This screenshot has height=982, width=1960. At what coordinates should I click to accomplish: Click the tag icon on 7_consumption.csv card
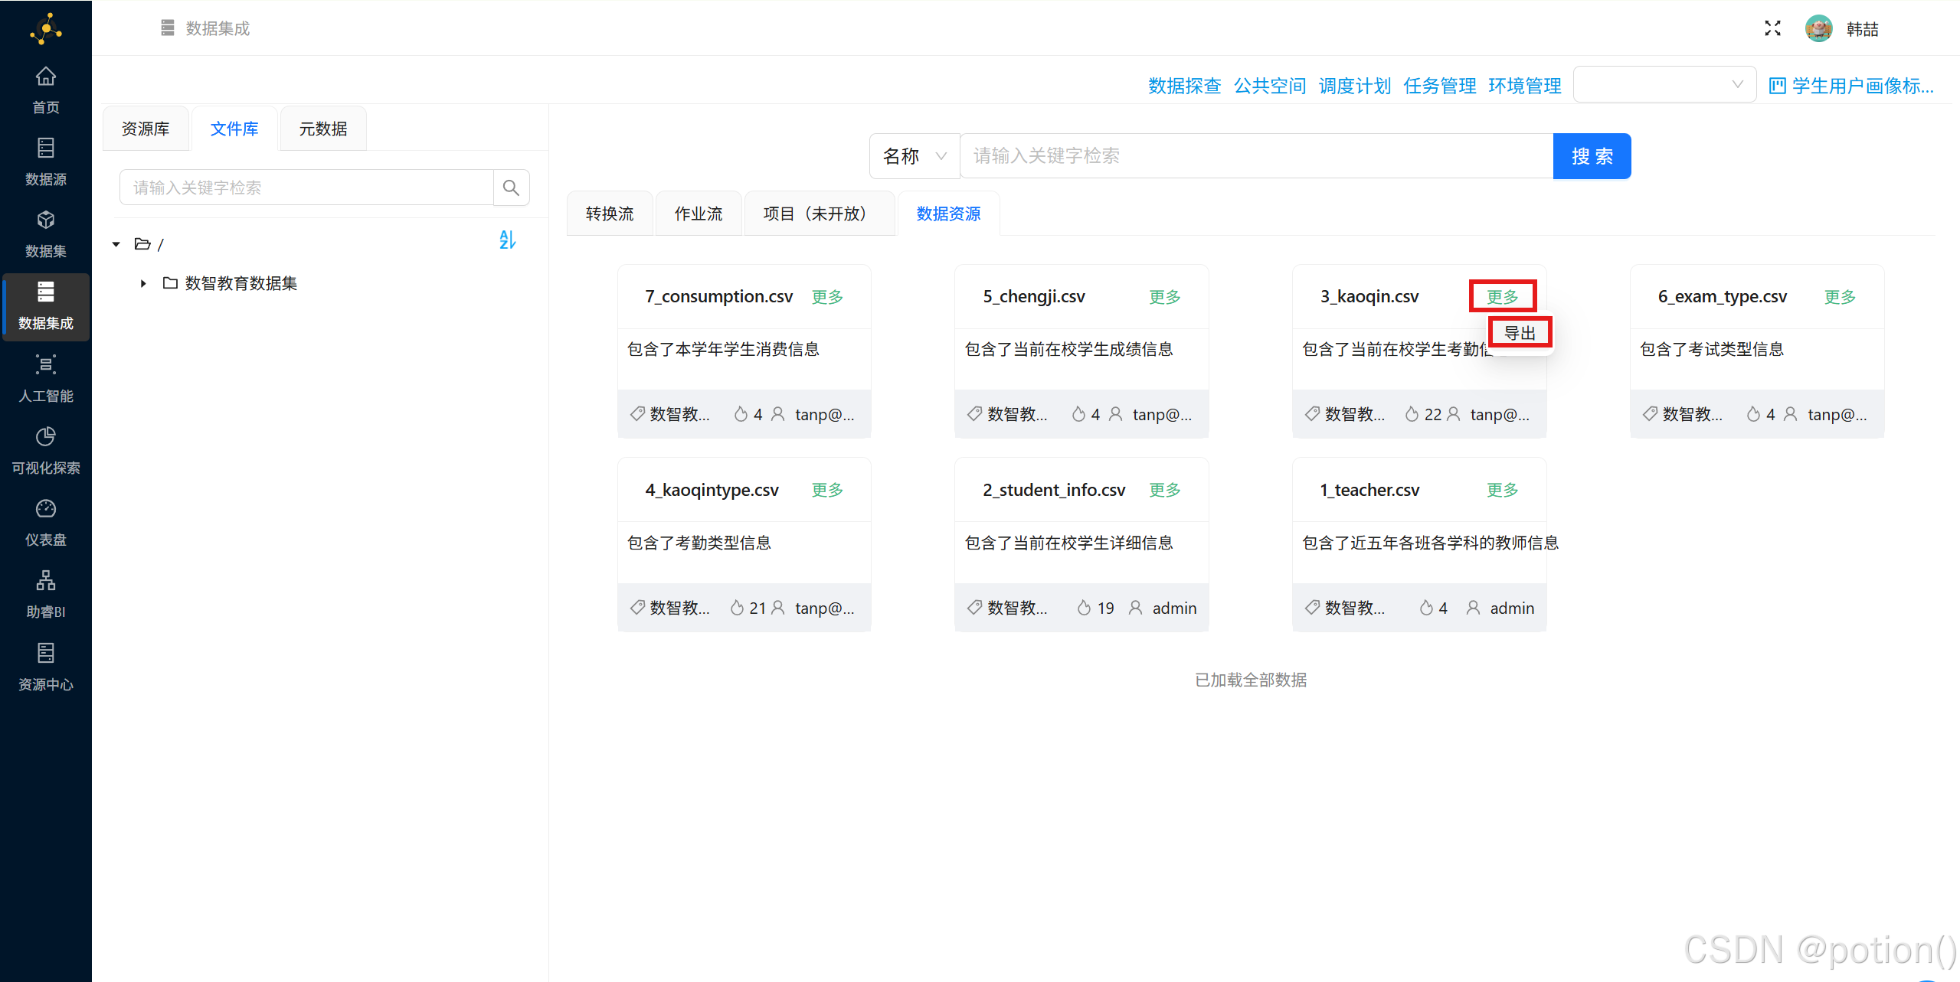click(x=637, y=414)
